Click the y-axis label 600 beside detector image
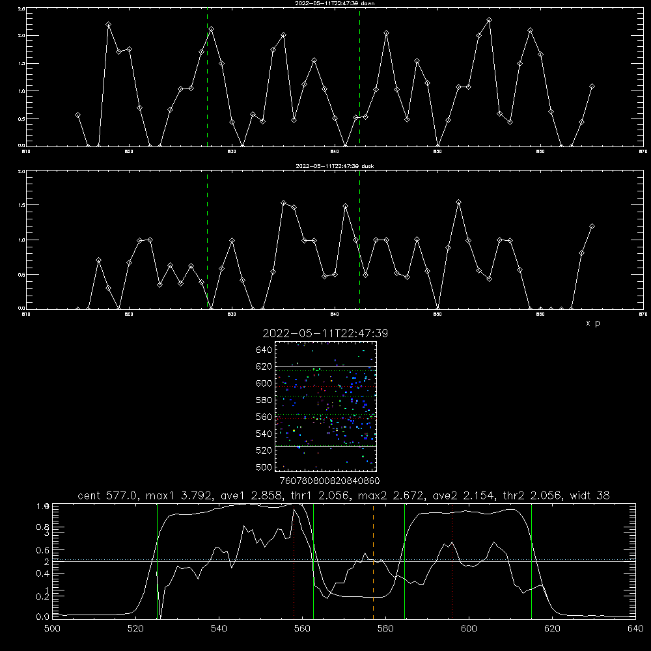This screenshot has width=651, height=651. tap(264, 383)
